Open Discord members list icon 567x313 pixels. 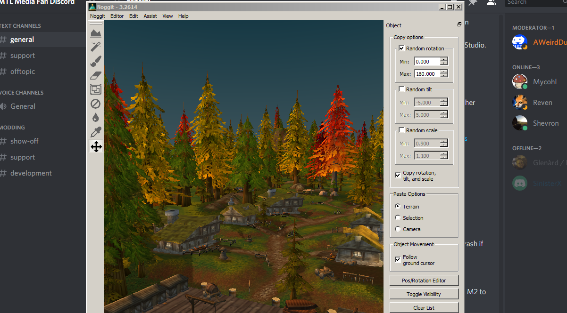click(x=491, y=2)
